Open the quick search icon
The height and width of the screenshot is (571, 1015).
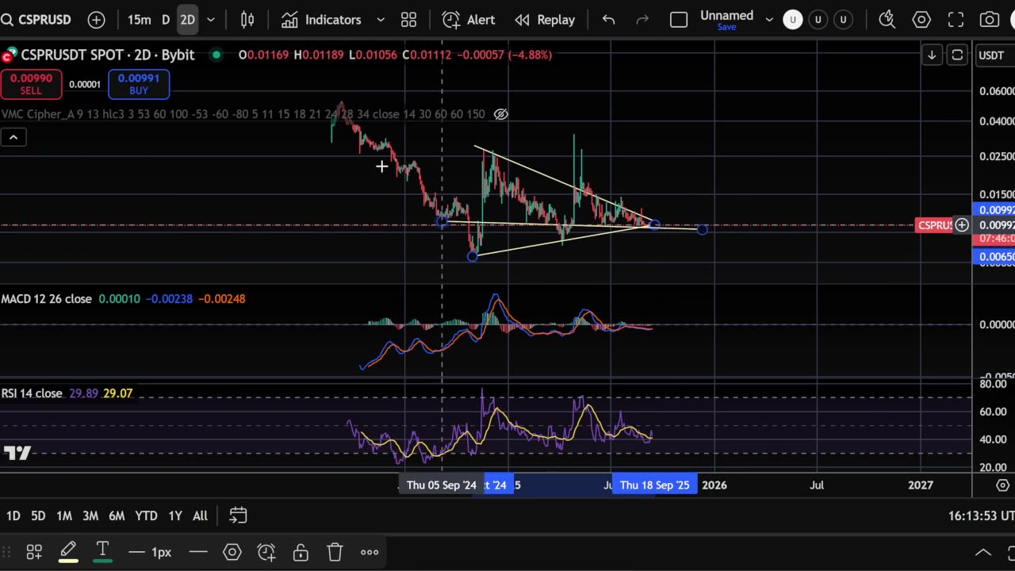point(887,20)
